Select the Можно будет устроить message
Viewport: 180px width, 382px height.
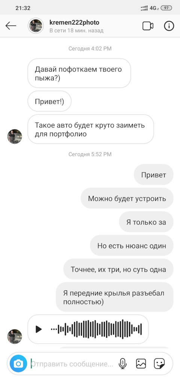click(127, 198)
